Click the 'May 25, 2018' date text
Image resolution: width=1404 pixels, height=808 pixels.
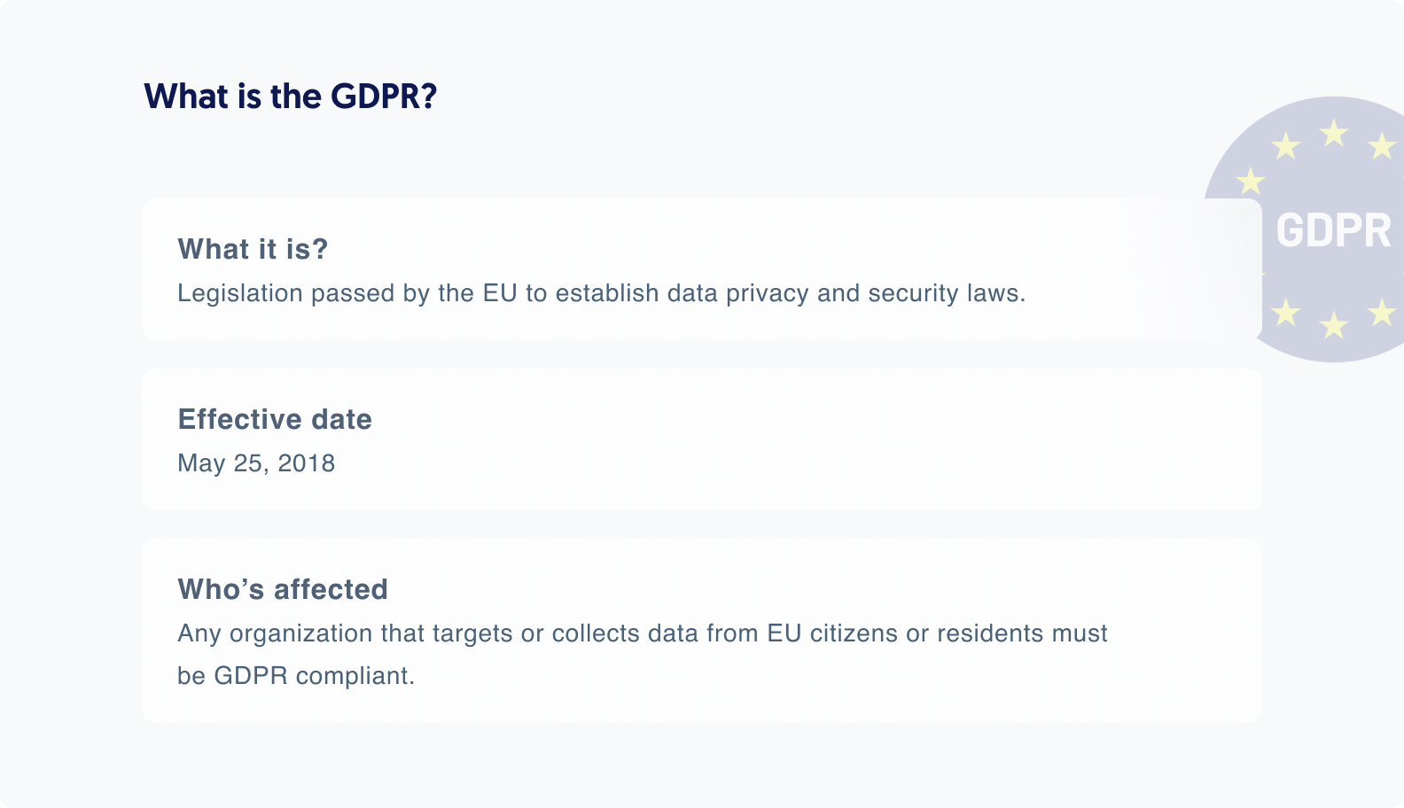click(x=256, y=463)
